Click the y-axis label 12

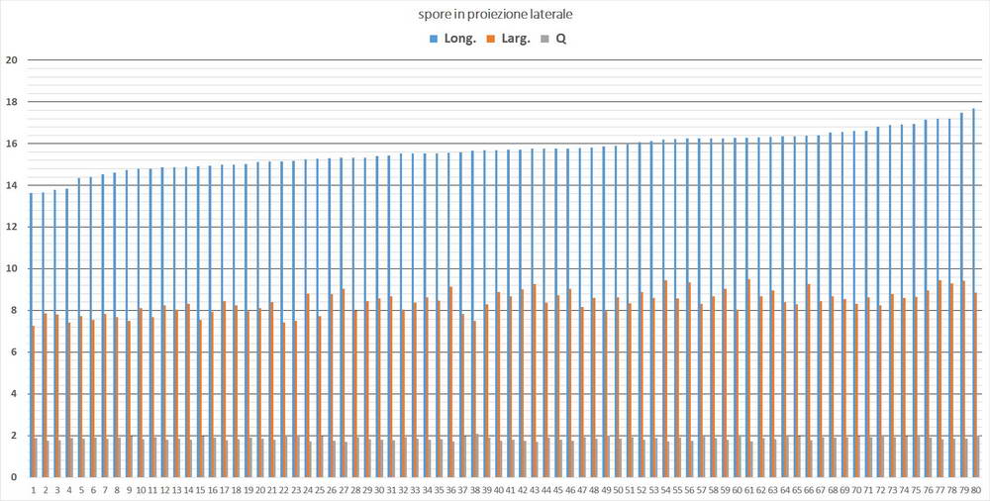tap(10, 227)
